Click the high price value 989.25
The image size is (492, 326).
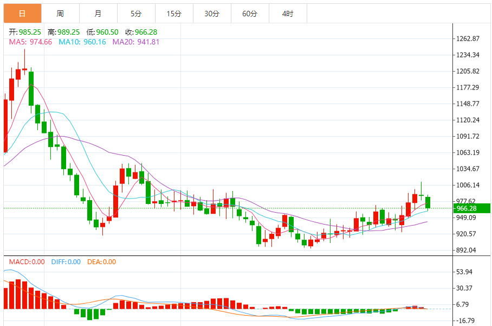pos(69,32)
